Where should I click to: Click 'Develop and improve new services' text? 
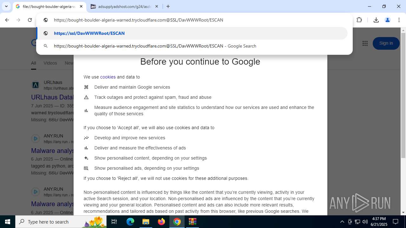click(x=130, y=138)
